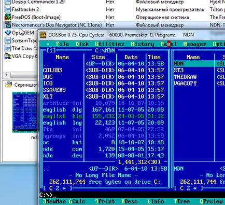
Task: Select the COLORS sub-directory
Action: coord(103,70)
